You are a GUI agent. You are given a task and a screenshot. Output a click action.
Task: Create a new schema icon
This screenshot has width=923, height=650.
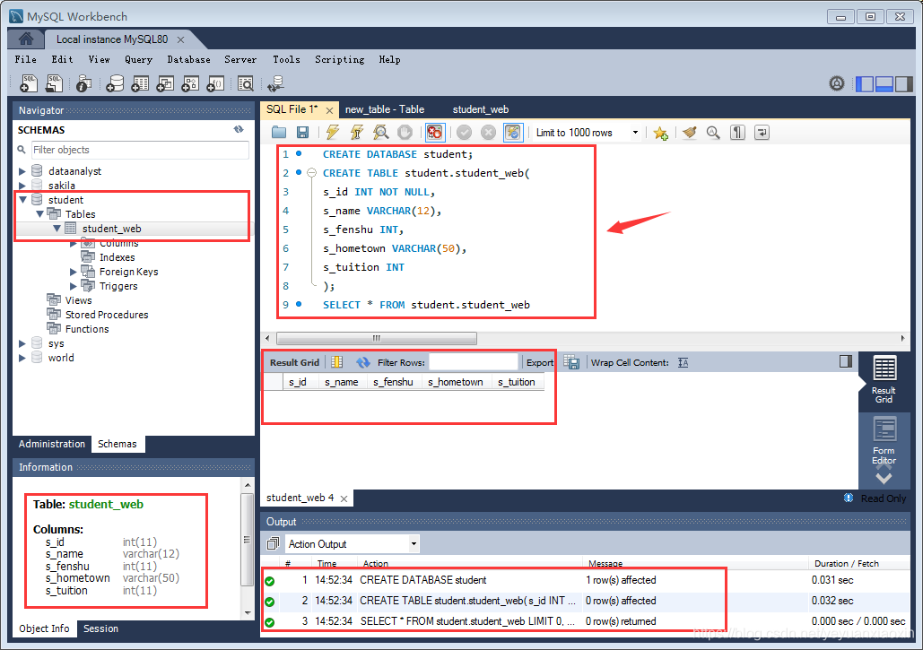[x=115, y=83]
